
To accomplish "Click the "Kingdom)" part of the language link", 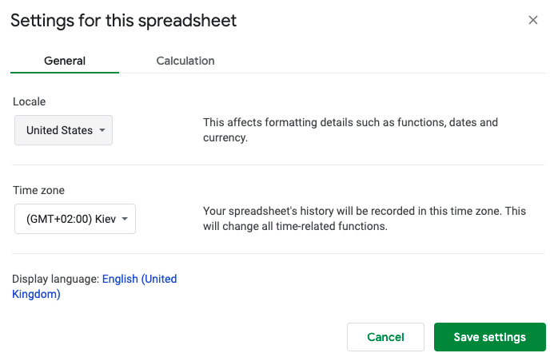I will (x=37, y=294).
